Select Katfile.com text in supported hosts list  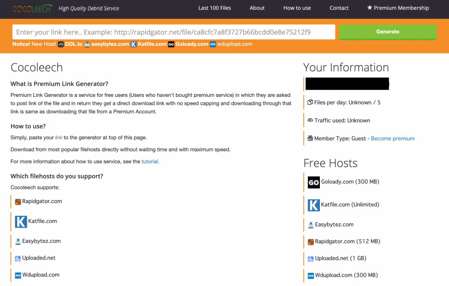click(43, 221)
